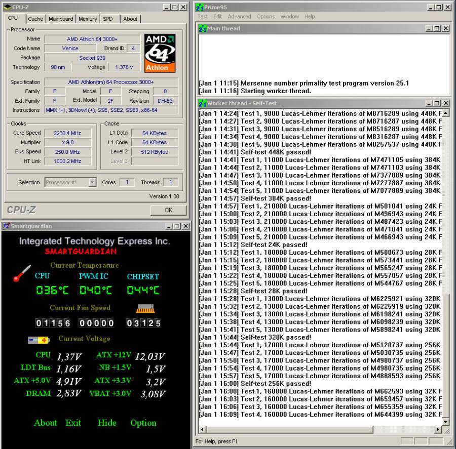Click the Multiplier value x 9.0
Screen dimensions: 456x449
click(x=68, y=142)
